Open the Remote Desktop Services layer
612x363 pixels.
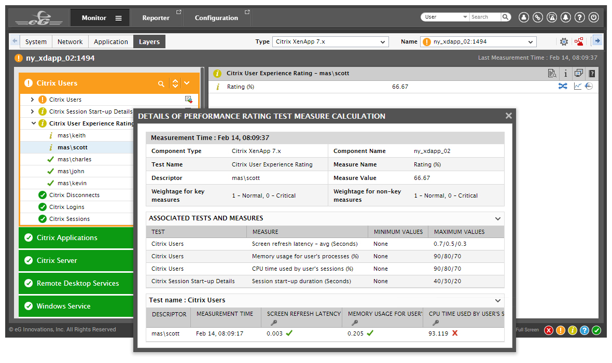pyautogui.click(x=76, y=283)
